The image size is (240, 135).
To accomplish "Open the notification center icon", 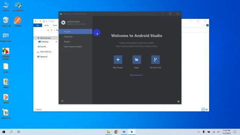I will tap(235, 132).
